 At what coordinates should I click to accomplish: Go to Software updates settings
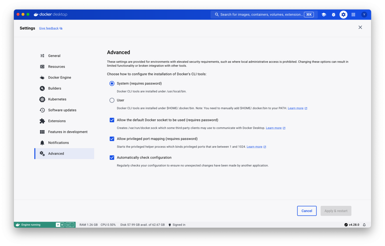pyautogui.click(x=64, y=110)
